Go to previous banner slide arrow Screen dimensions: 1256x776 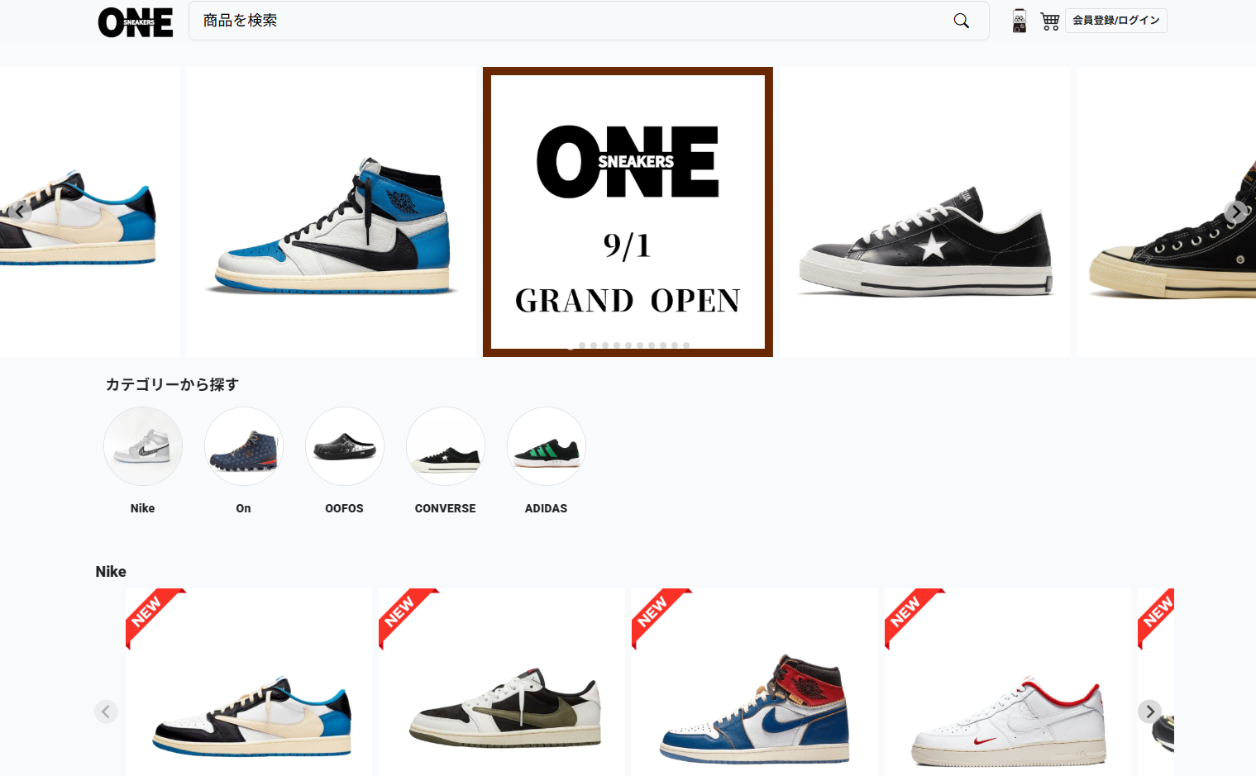20,212
